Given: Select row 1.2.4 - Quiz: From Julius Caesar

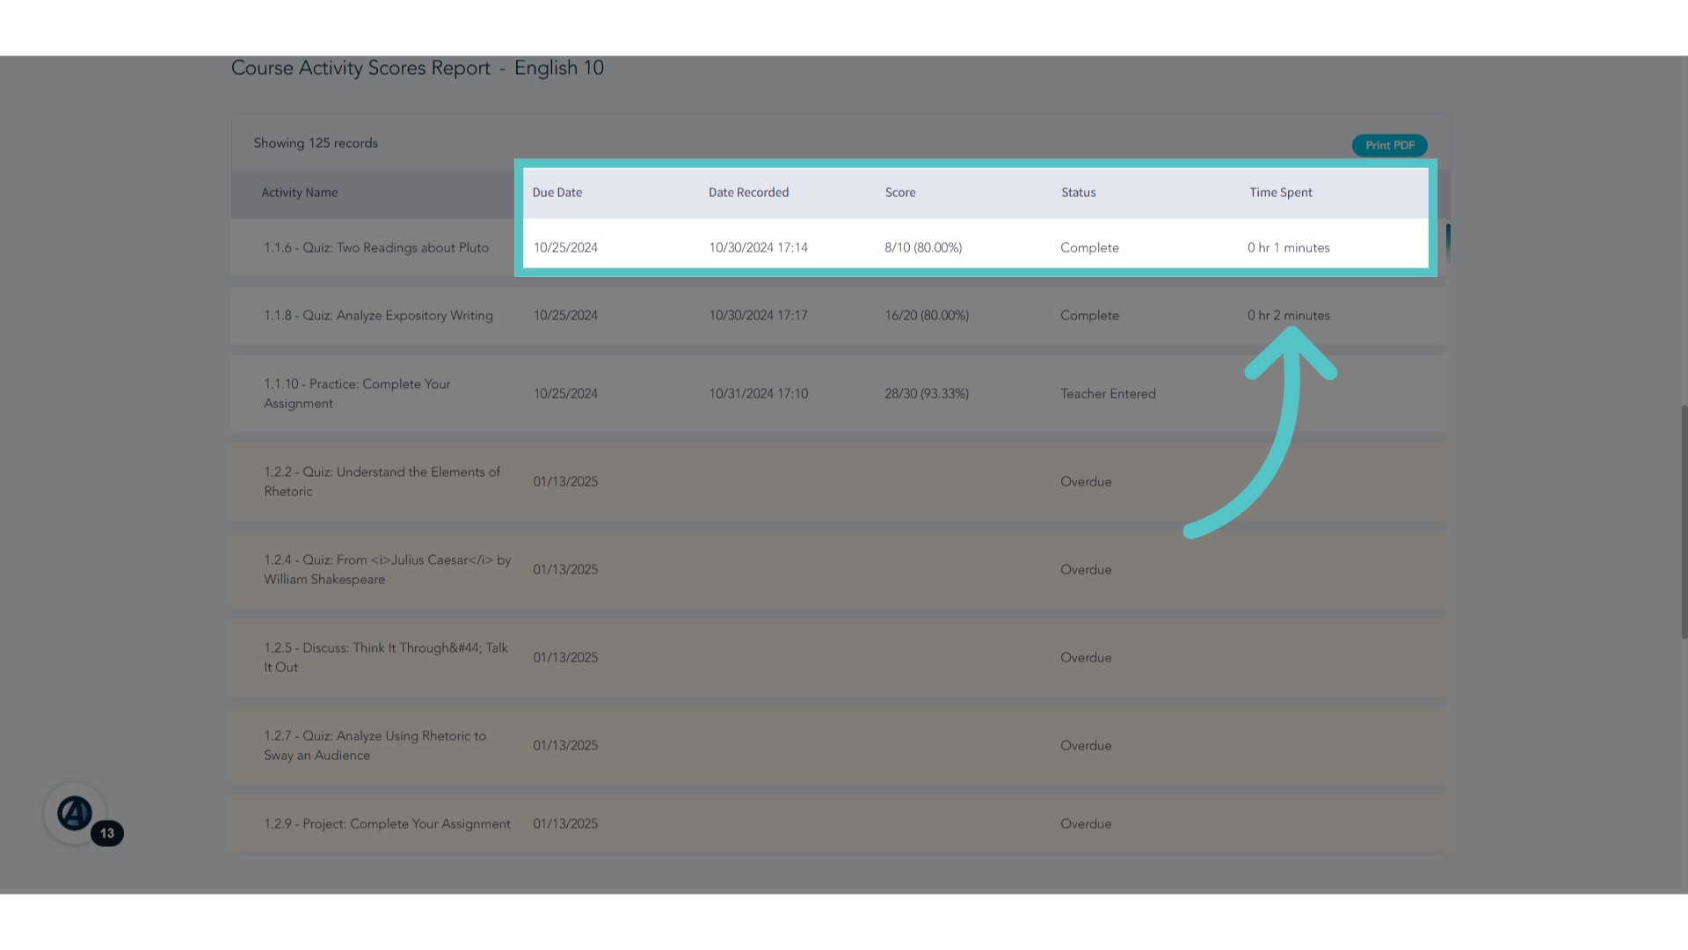Looking at the screenshot, I should click(x=839, y=570).
